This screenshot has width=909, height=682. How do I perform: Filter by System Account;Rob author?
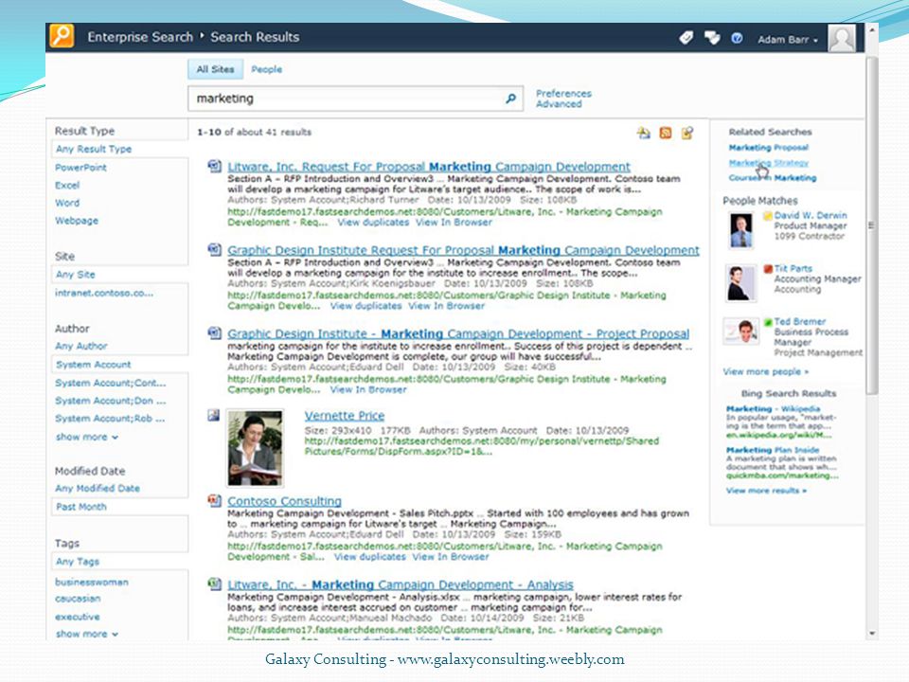(x=110, y=419)
